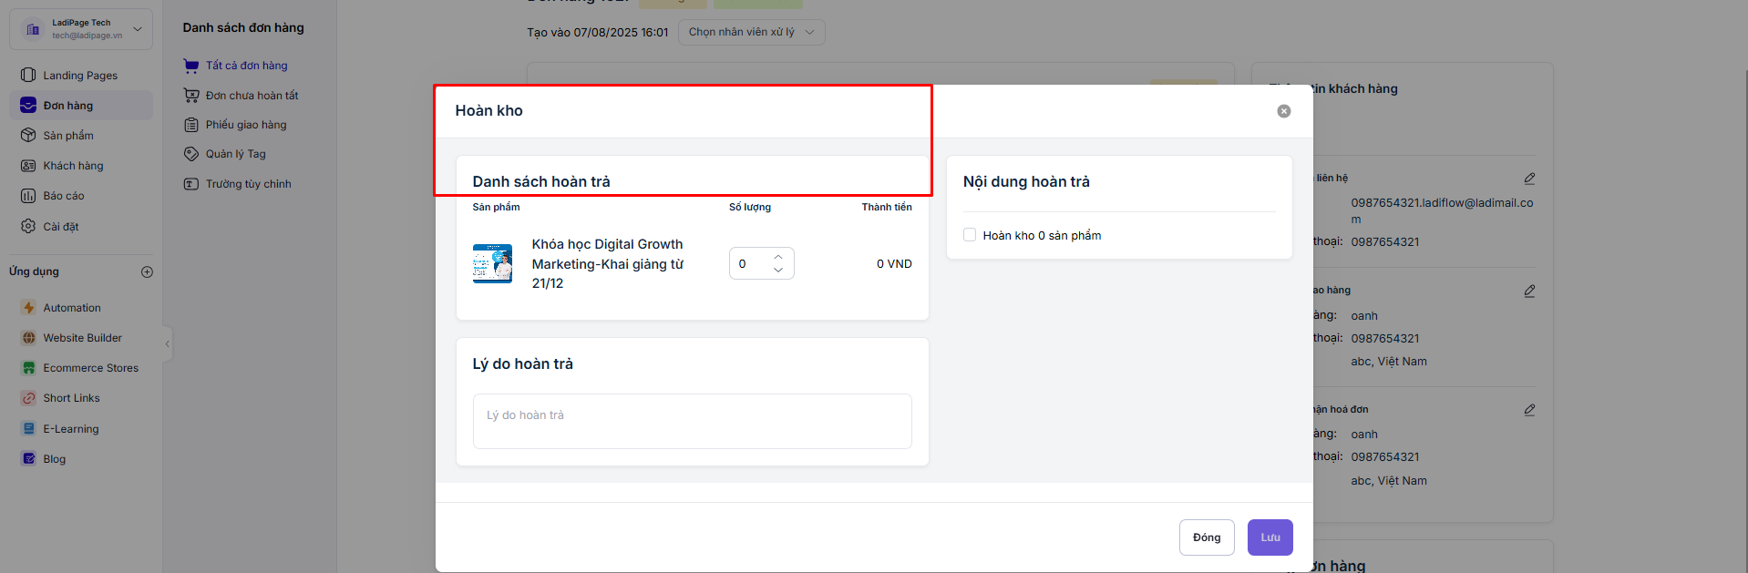Click the Automation lightning icon
This screenshot has height=573, width=1748.
[29, 308]
